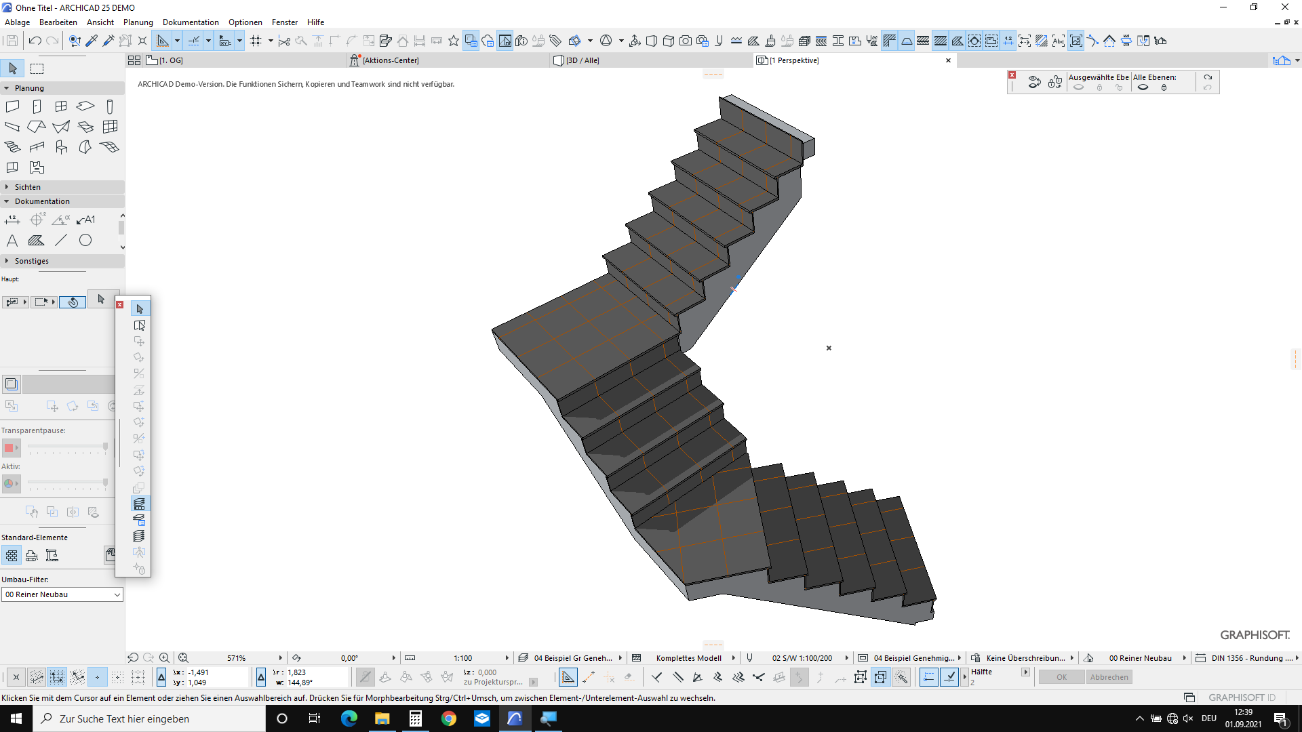Activate the Marquee selection tool
1302x732 pixels.
pos(37,68)
